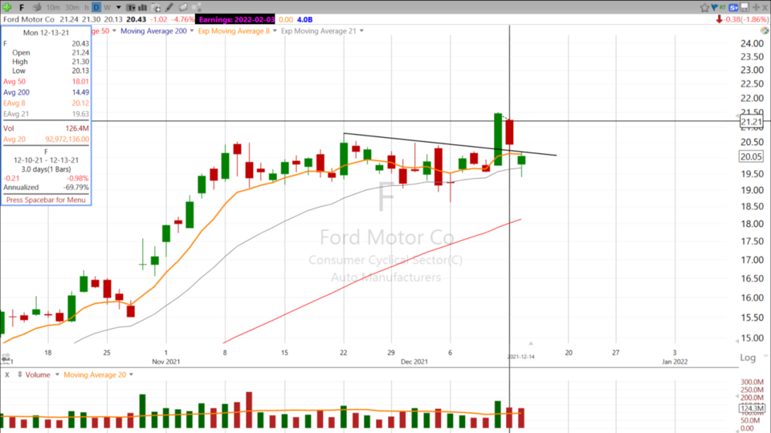
Task: Click the Exp Moving Average 8 label
Action: [x=234, y=31]
